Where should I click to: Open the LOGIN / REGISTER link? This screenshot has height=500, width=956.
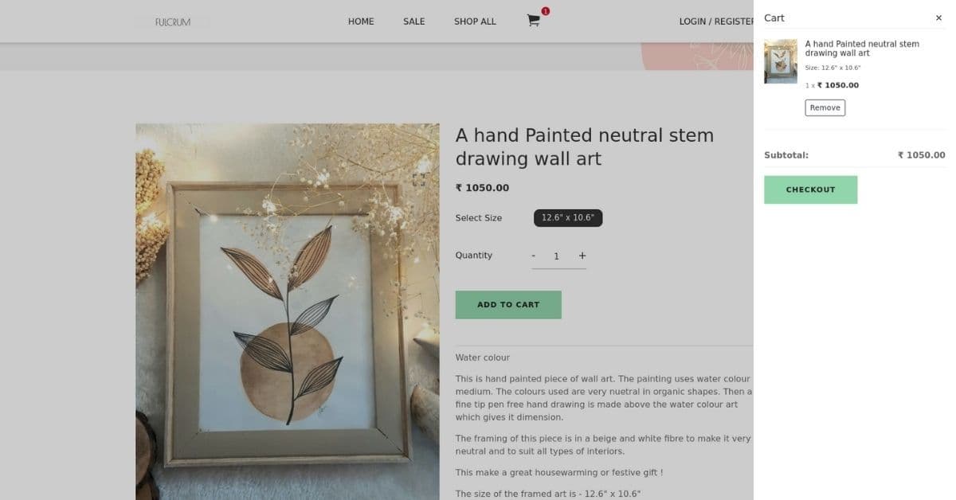715,21
